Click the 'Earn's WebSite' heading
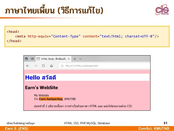Image resolution: width=174 pixels, height=131 pixels. point(41,88)
